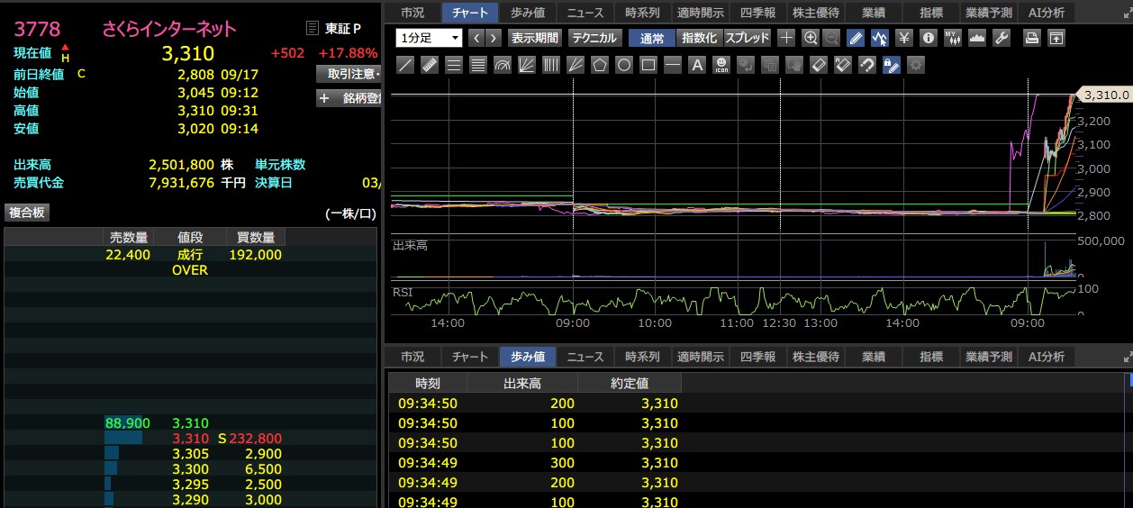
Task: Click the 銘柄登録 add button
Action: 349,98
